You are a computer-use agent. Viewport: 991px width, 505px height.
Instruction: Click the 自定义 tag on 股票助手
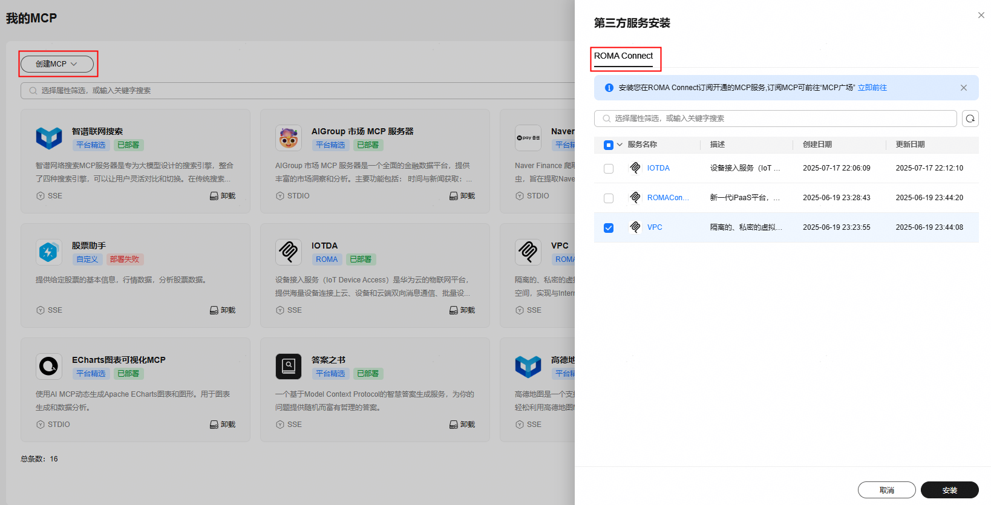click(x=87, y=259)
